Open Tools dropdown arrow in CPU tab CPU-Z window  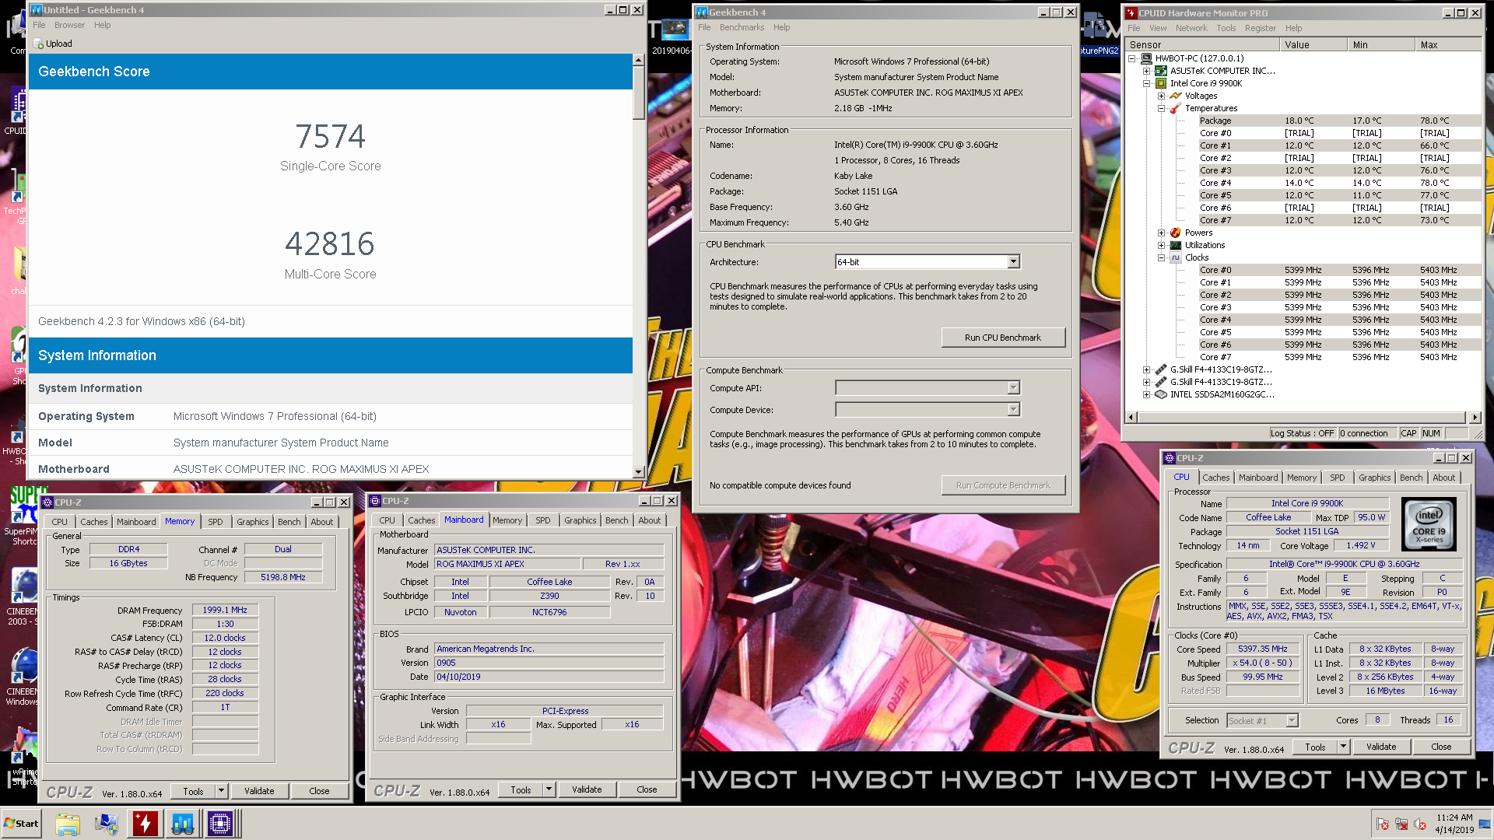[1343, 747]
